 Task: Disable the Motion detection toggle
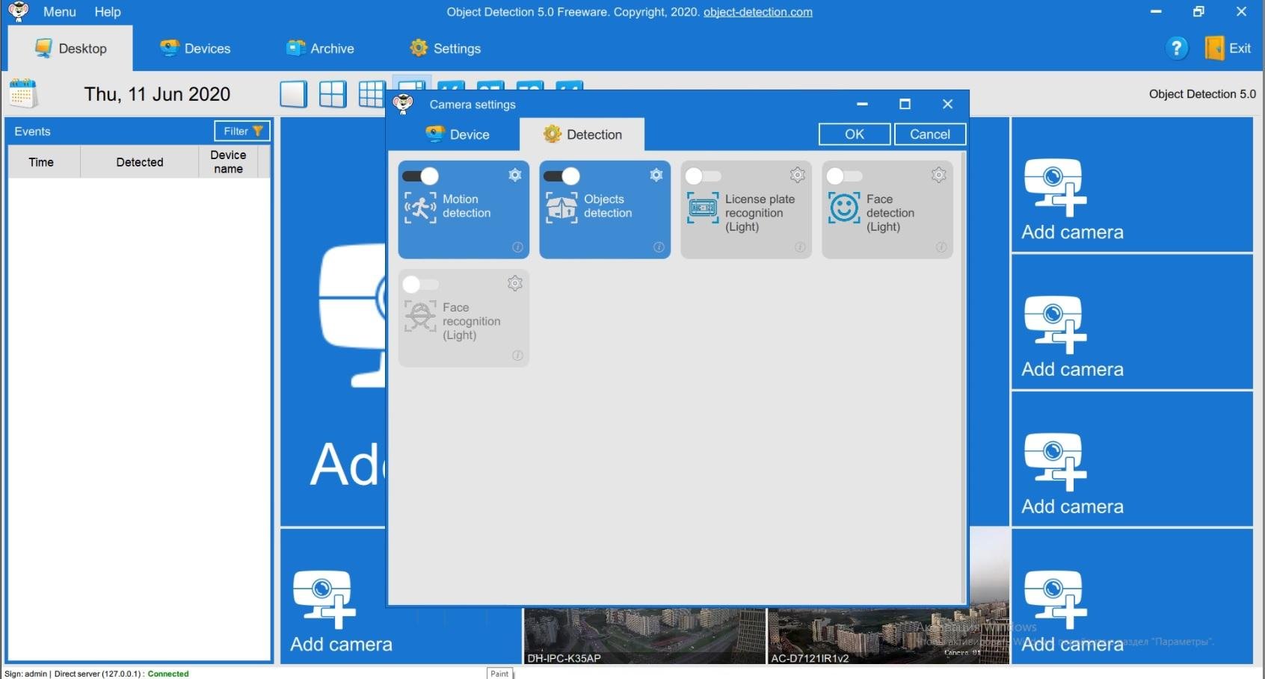pyautogui.click(x=420, y=176)
